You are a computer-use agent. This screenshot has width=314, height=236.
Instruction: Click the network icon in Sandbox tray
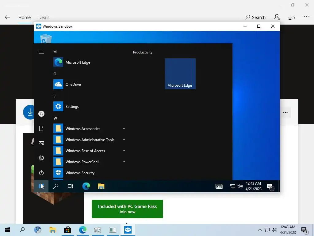point(232,186)
